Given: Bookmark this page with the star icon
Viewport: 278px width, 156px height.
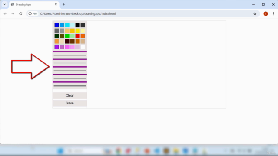Looking at the screenshot, I should point(255,13).
